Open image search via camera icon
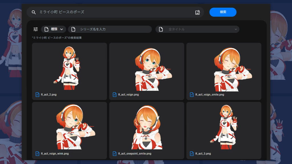This screenshot has width=292, height=164. click(197, 12)
